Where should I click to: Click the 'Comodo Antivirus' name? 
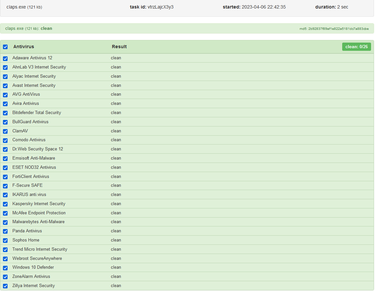click(x=29, y=140)
